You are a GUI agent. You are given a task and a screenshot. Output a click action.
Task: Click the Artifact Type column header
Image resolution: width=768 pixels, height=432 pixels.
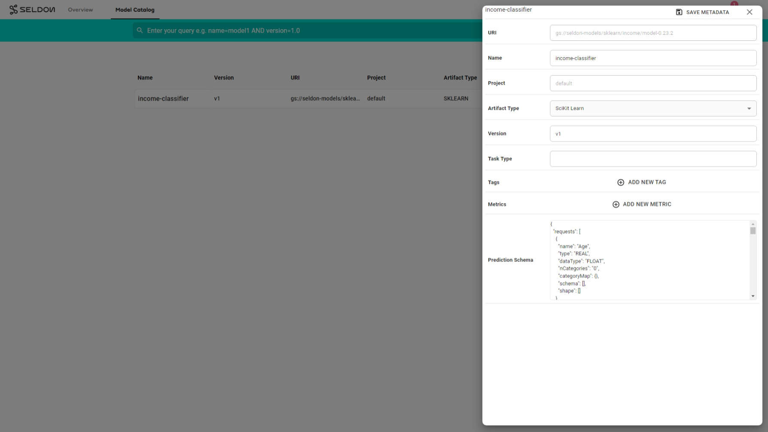pyautogui.click(x=460, y=78)
